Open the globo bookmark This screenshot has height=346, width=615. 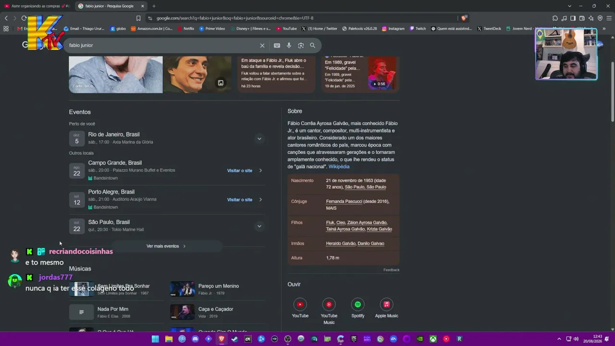tap(118, 28)
